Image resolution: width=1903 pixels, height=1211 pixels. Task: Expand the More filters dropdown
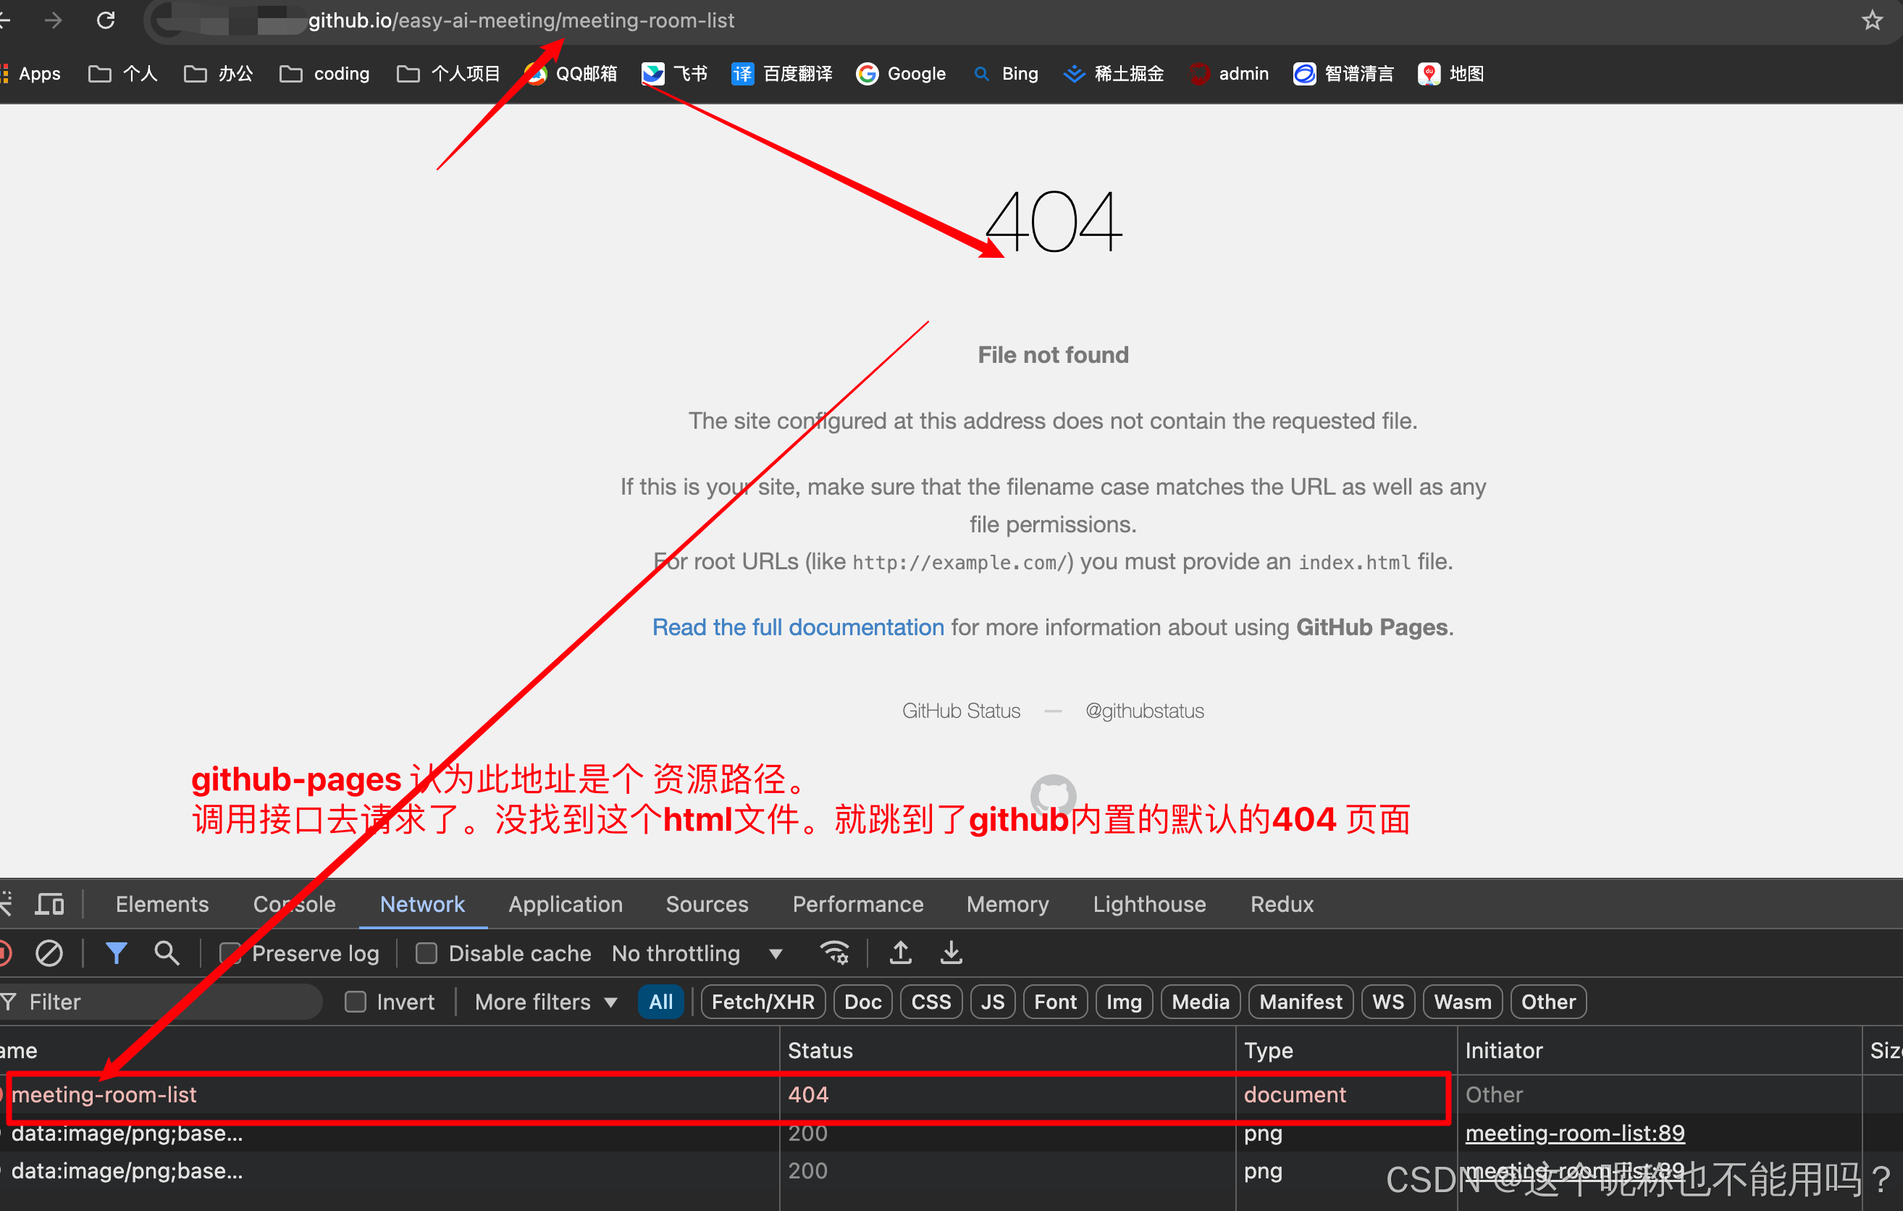[x=545, y=1002]
